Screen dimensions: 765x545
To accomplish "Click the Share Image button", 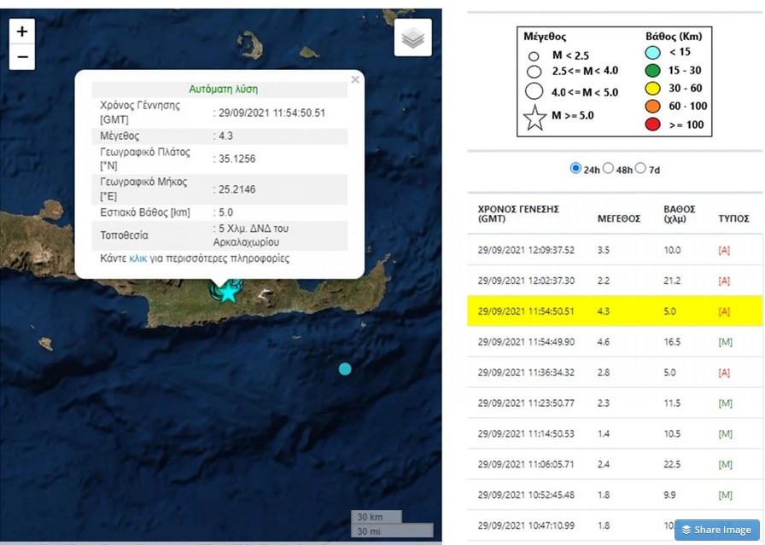I will pos(716,530).
